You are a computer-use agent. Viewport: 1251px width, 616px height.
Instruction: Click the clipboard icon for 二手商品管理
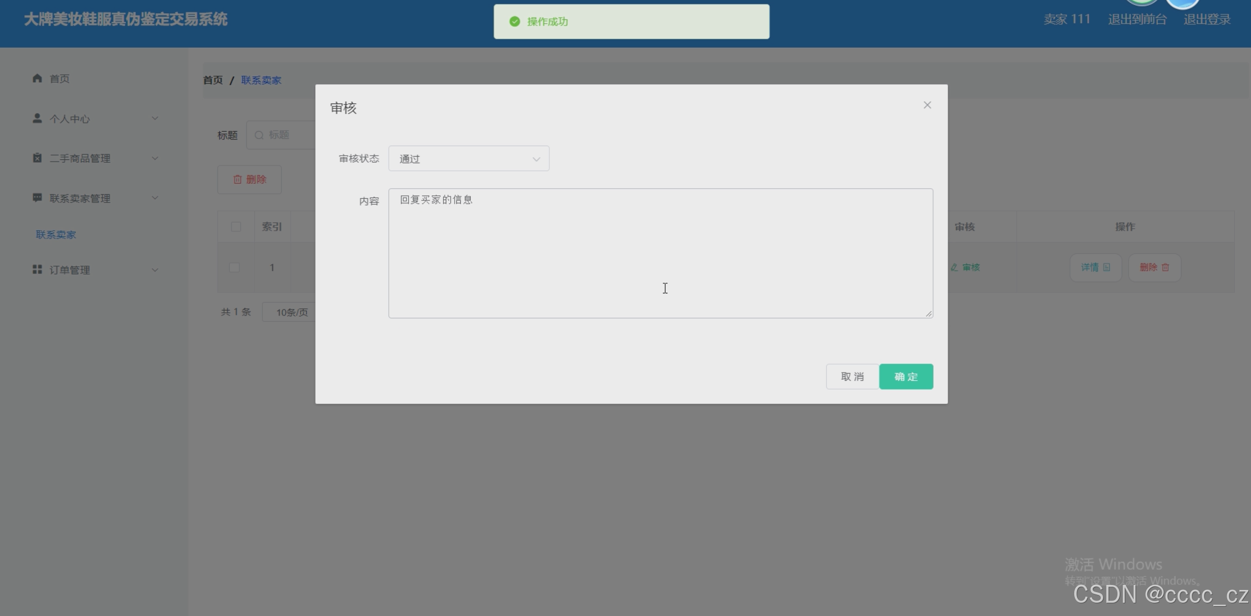[37, 158]
